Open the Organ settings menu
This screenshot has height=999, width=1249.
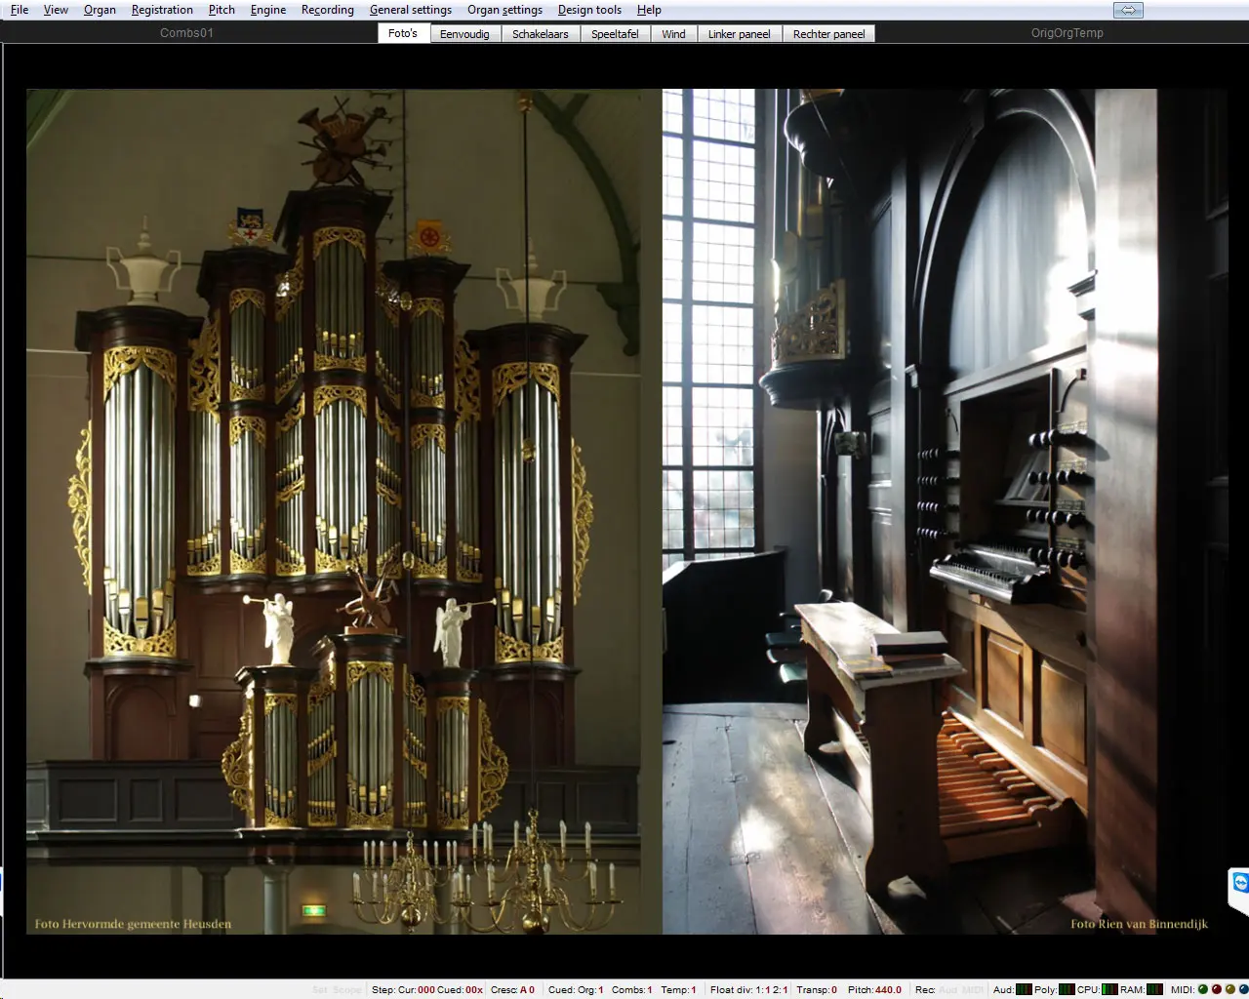(504, 10)
